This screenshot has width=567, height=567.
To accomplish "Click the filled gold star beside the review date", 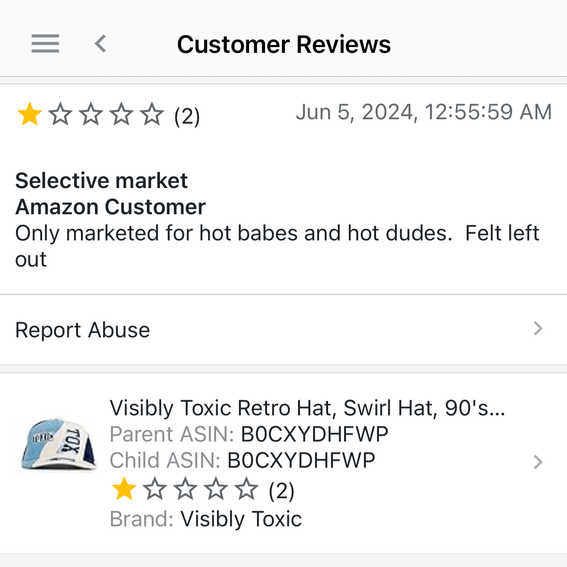I will pos(30,115).
